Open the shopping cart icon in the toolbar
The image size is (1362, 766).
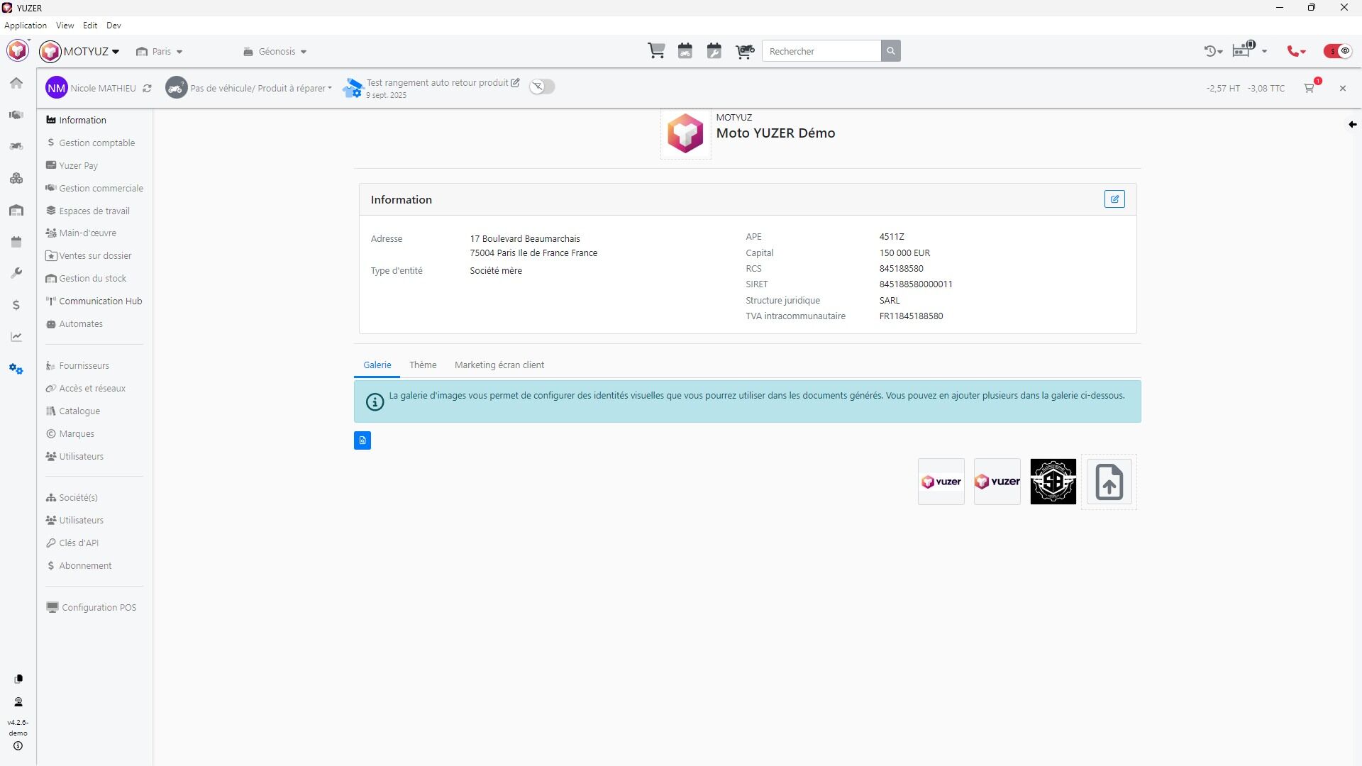pyautogui.click(x=656, y=51)
